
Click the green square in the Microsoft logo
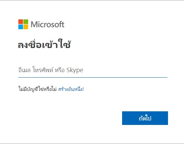tap(26, 22)
